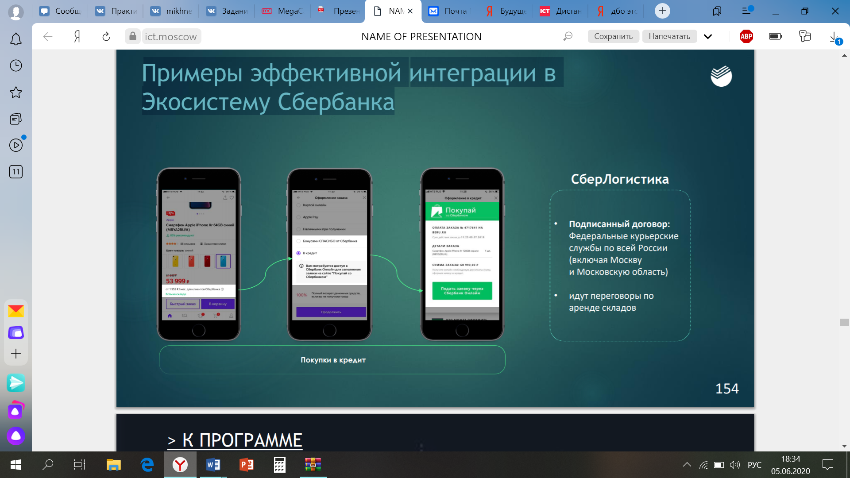The image size is (850, 478).
Task: Open the tray battery status icon
Action: (x=719, y=465)
